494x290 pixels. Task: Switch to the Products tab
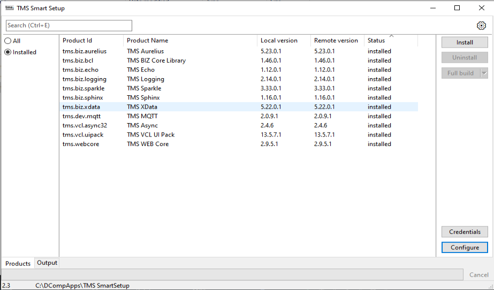click(18, 263)
